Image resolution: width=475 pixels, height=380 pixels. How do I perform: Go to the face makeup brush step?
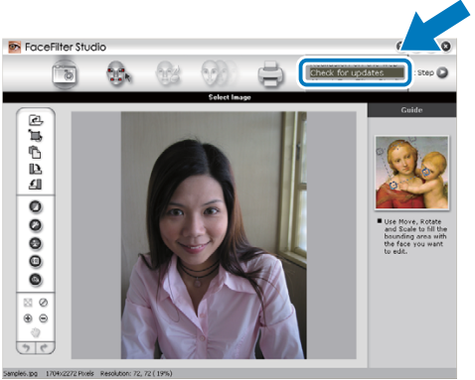tap(168, 73)
